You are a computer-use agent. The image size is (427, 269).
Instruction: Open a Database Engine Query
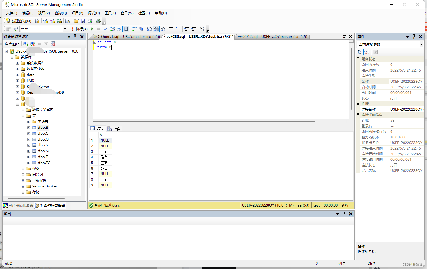(37, 21)
